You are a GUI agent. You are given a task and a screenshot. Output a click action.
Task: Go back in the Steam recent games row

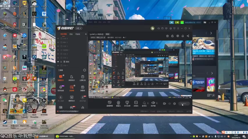tap(207, 73)
